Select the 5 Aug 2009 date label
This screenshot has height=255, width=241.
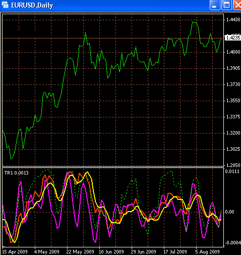[207, 252]
